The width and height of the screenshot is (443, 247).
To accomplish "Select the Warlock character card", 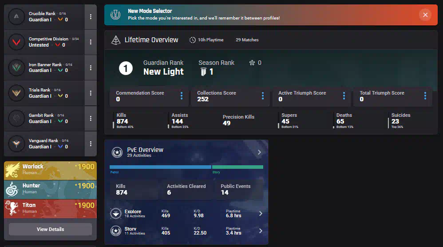I will 50,171.
